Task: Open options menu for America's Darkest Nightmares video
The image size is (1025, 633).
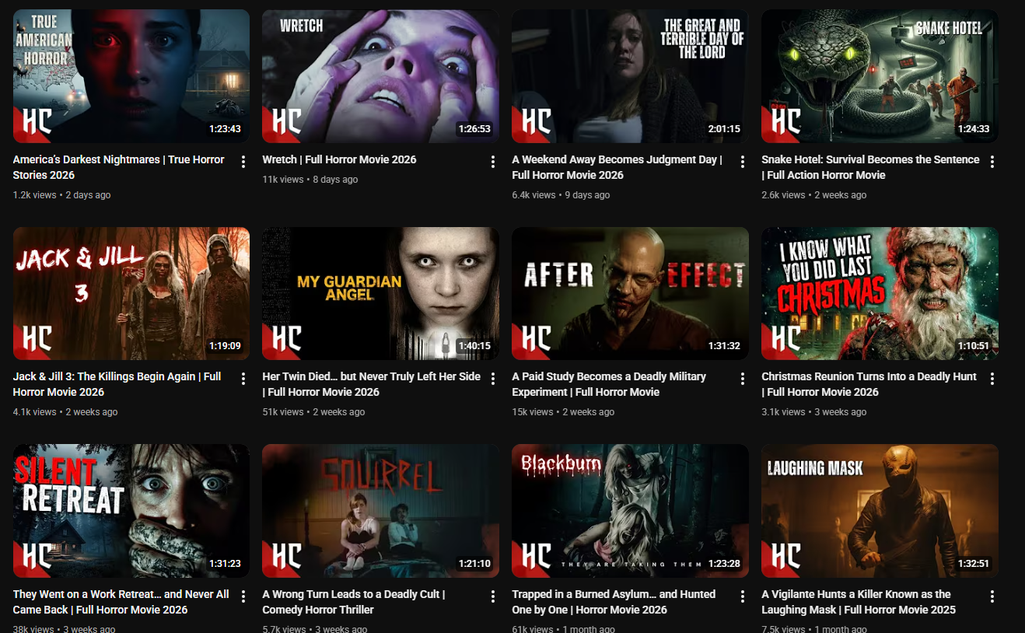Action: [243, 162]
